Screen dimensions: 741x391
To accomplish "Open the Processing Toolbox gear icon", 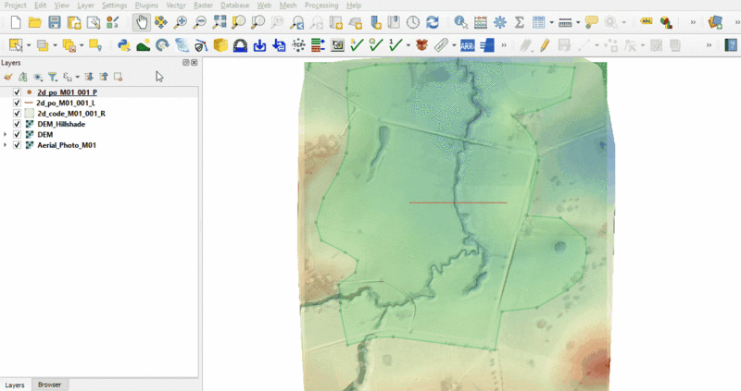I will pos(500,21).
